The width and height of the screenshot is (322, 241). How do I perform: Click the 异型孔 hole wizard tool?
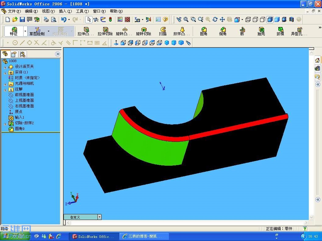pyautogui.click(x=299, y=31)
